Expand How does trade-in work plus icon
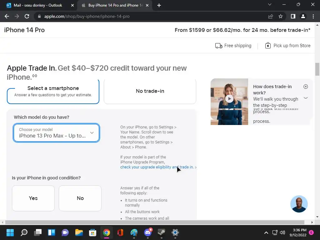Viewport: 320px width, 240px height. 306,87
